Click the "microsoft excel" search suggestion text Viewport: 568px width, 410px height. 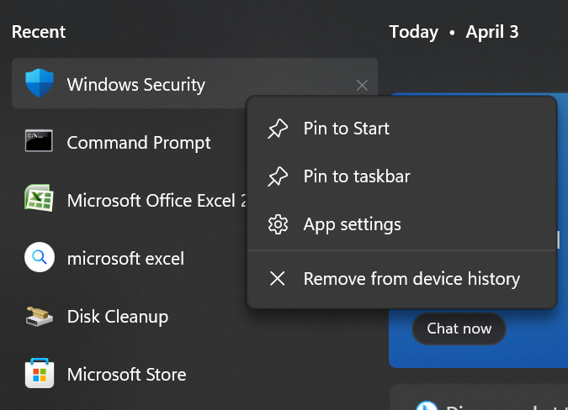coord(125,258)
